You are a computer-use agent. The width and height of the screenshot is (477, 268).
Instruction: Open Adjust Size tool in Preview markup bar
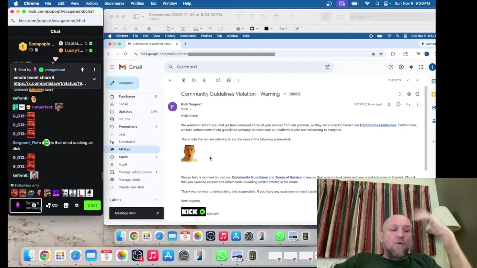pos(220,29)
